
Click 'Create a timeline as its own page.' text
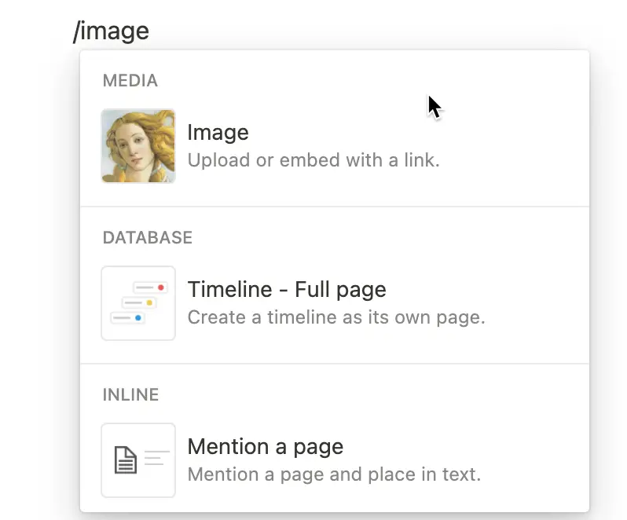pos(336,317)
